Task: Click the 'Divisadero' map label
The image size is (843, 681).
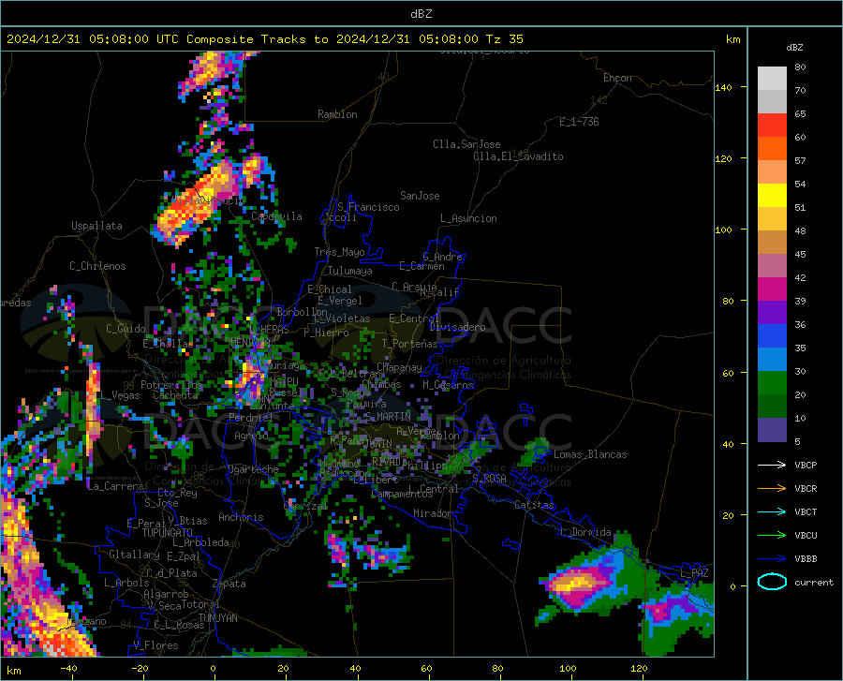Action: coord(457,327)
